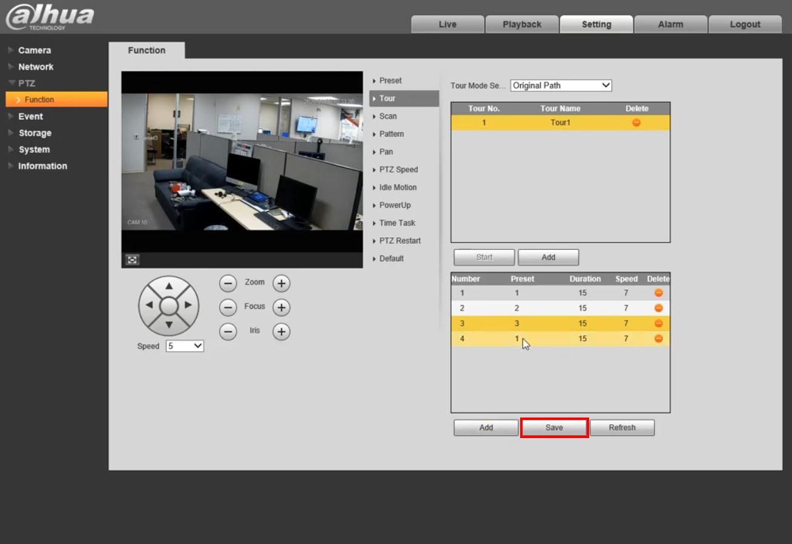
Task: Zoom in with the plus icon
Action: point(281,283)
